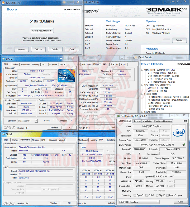Select GT4 - Mother Nature result row
The height and width of the screenshot is (207, 190).
pyautogui.click(x=161, y=82)
